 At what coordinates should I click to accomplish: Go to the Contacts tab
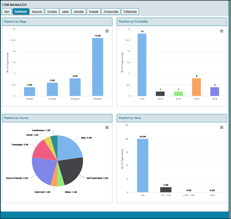(x=52, y=11)
